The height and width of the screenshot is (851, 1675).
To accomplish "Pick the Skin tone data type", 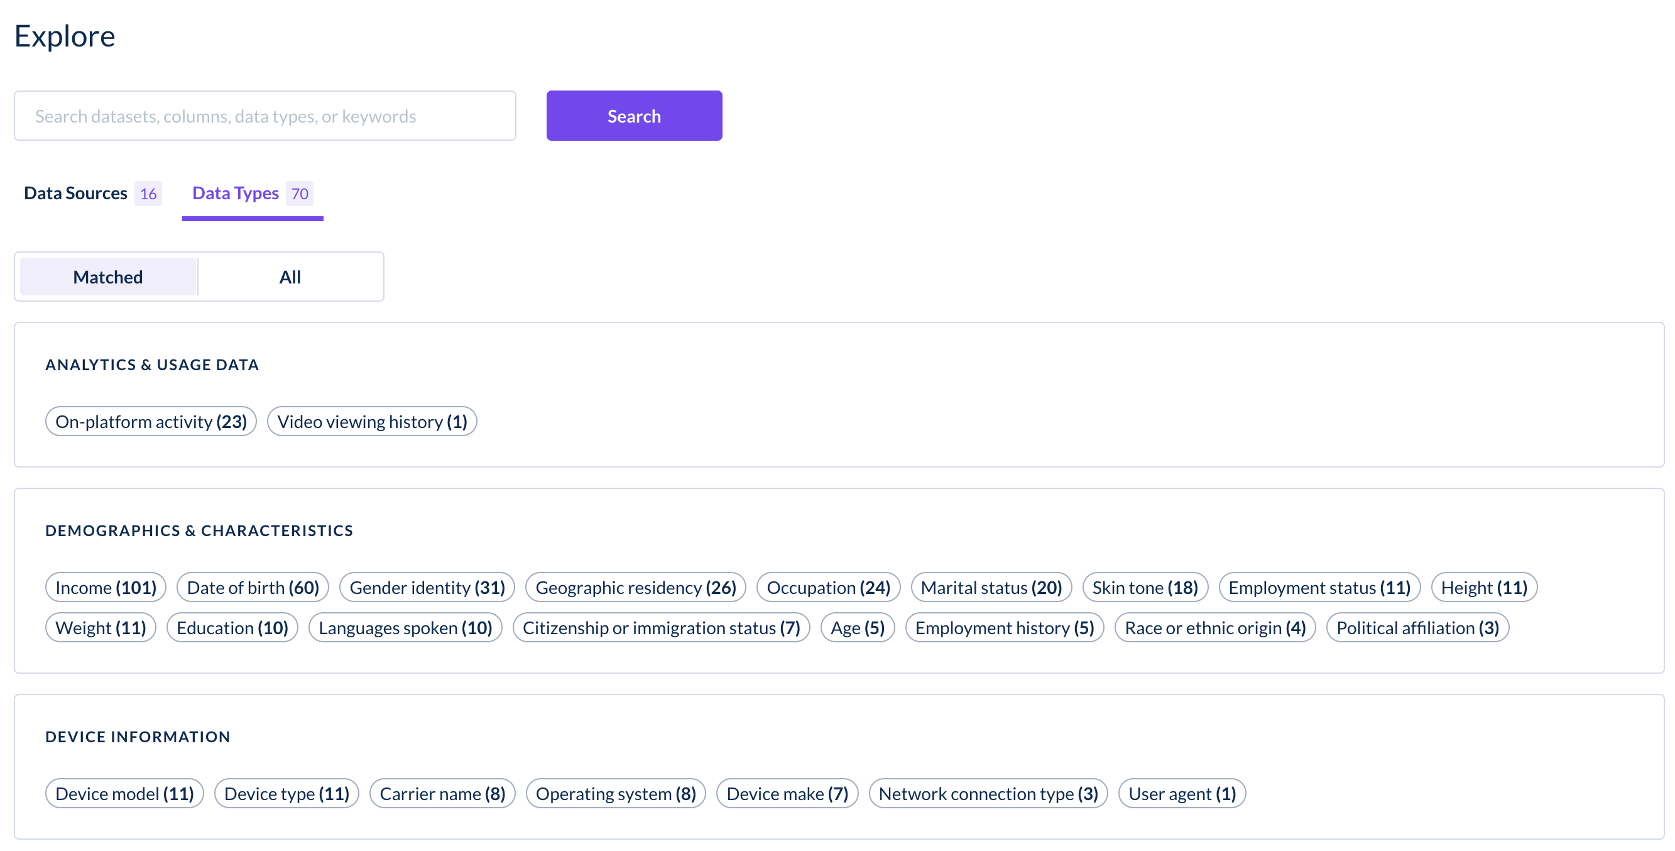I will click(x=1144, y=587).
